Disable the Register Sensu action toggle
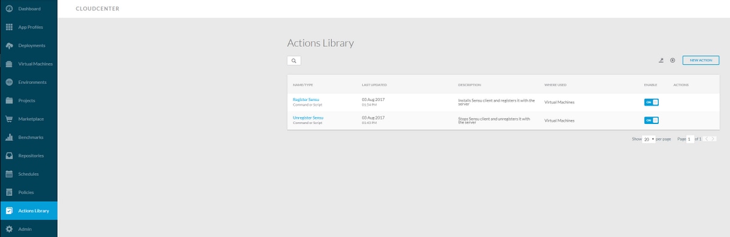The height and width of the screenshot is (237, 730). [x=651, y=102]
